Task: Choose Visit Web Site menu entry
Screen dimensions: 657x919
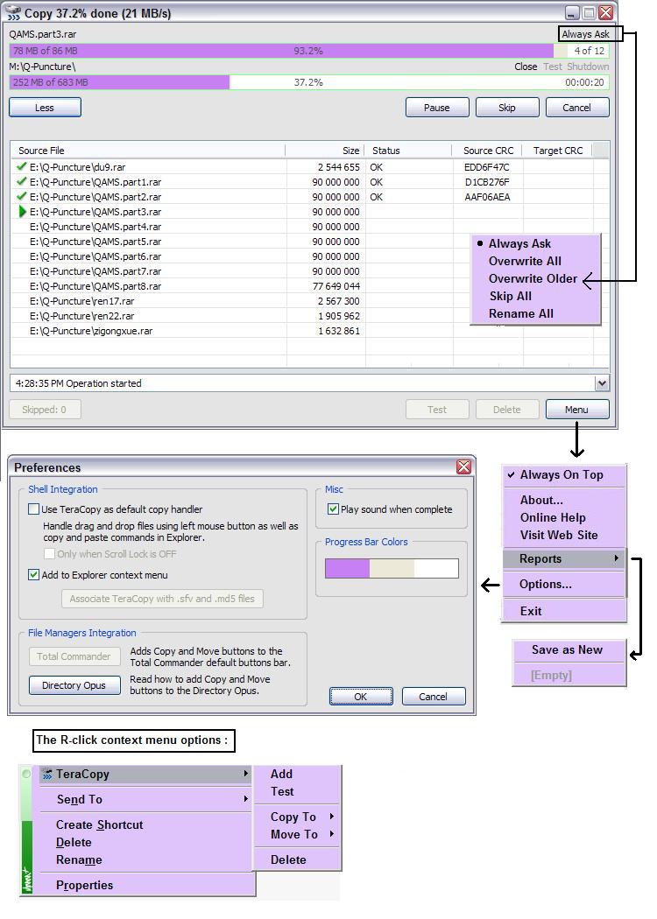Action: click(559, 535)
